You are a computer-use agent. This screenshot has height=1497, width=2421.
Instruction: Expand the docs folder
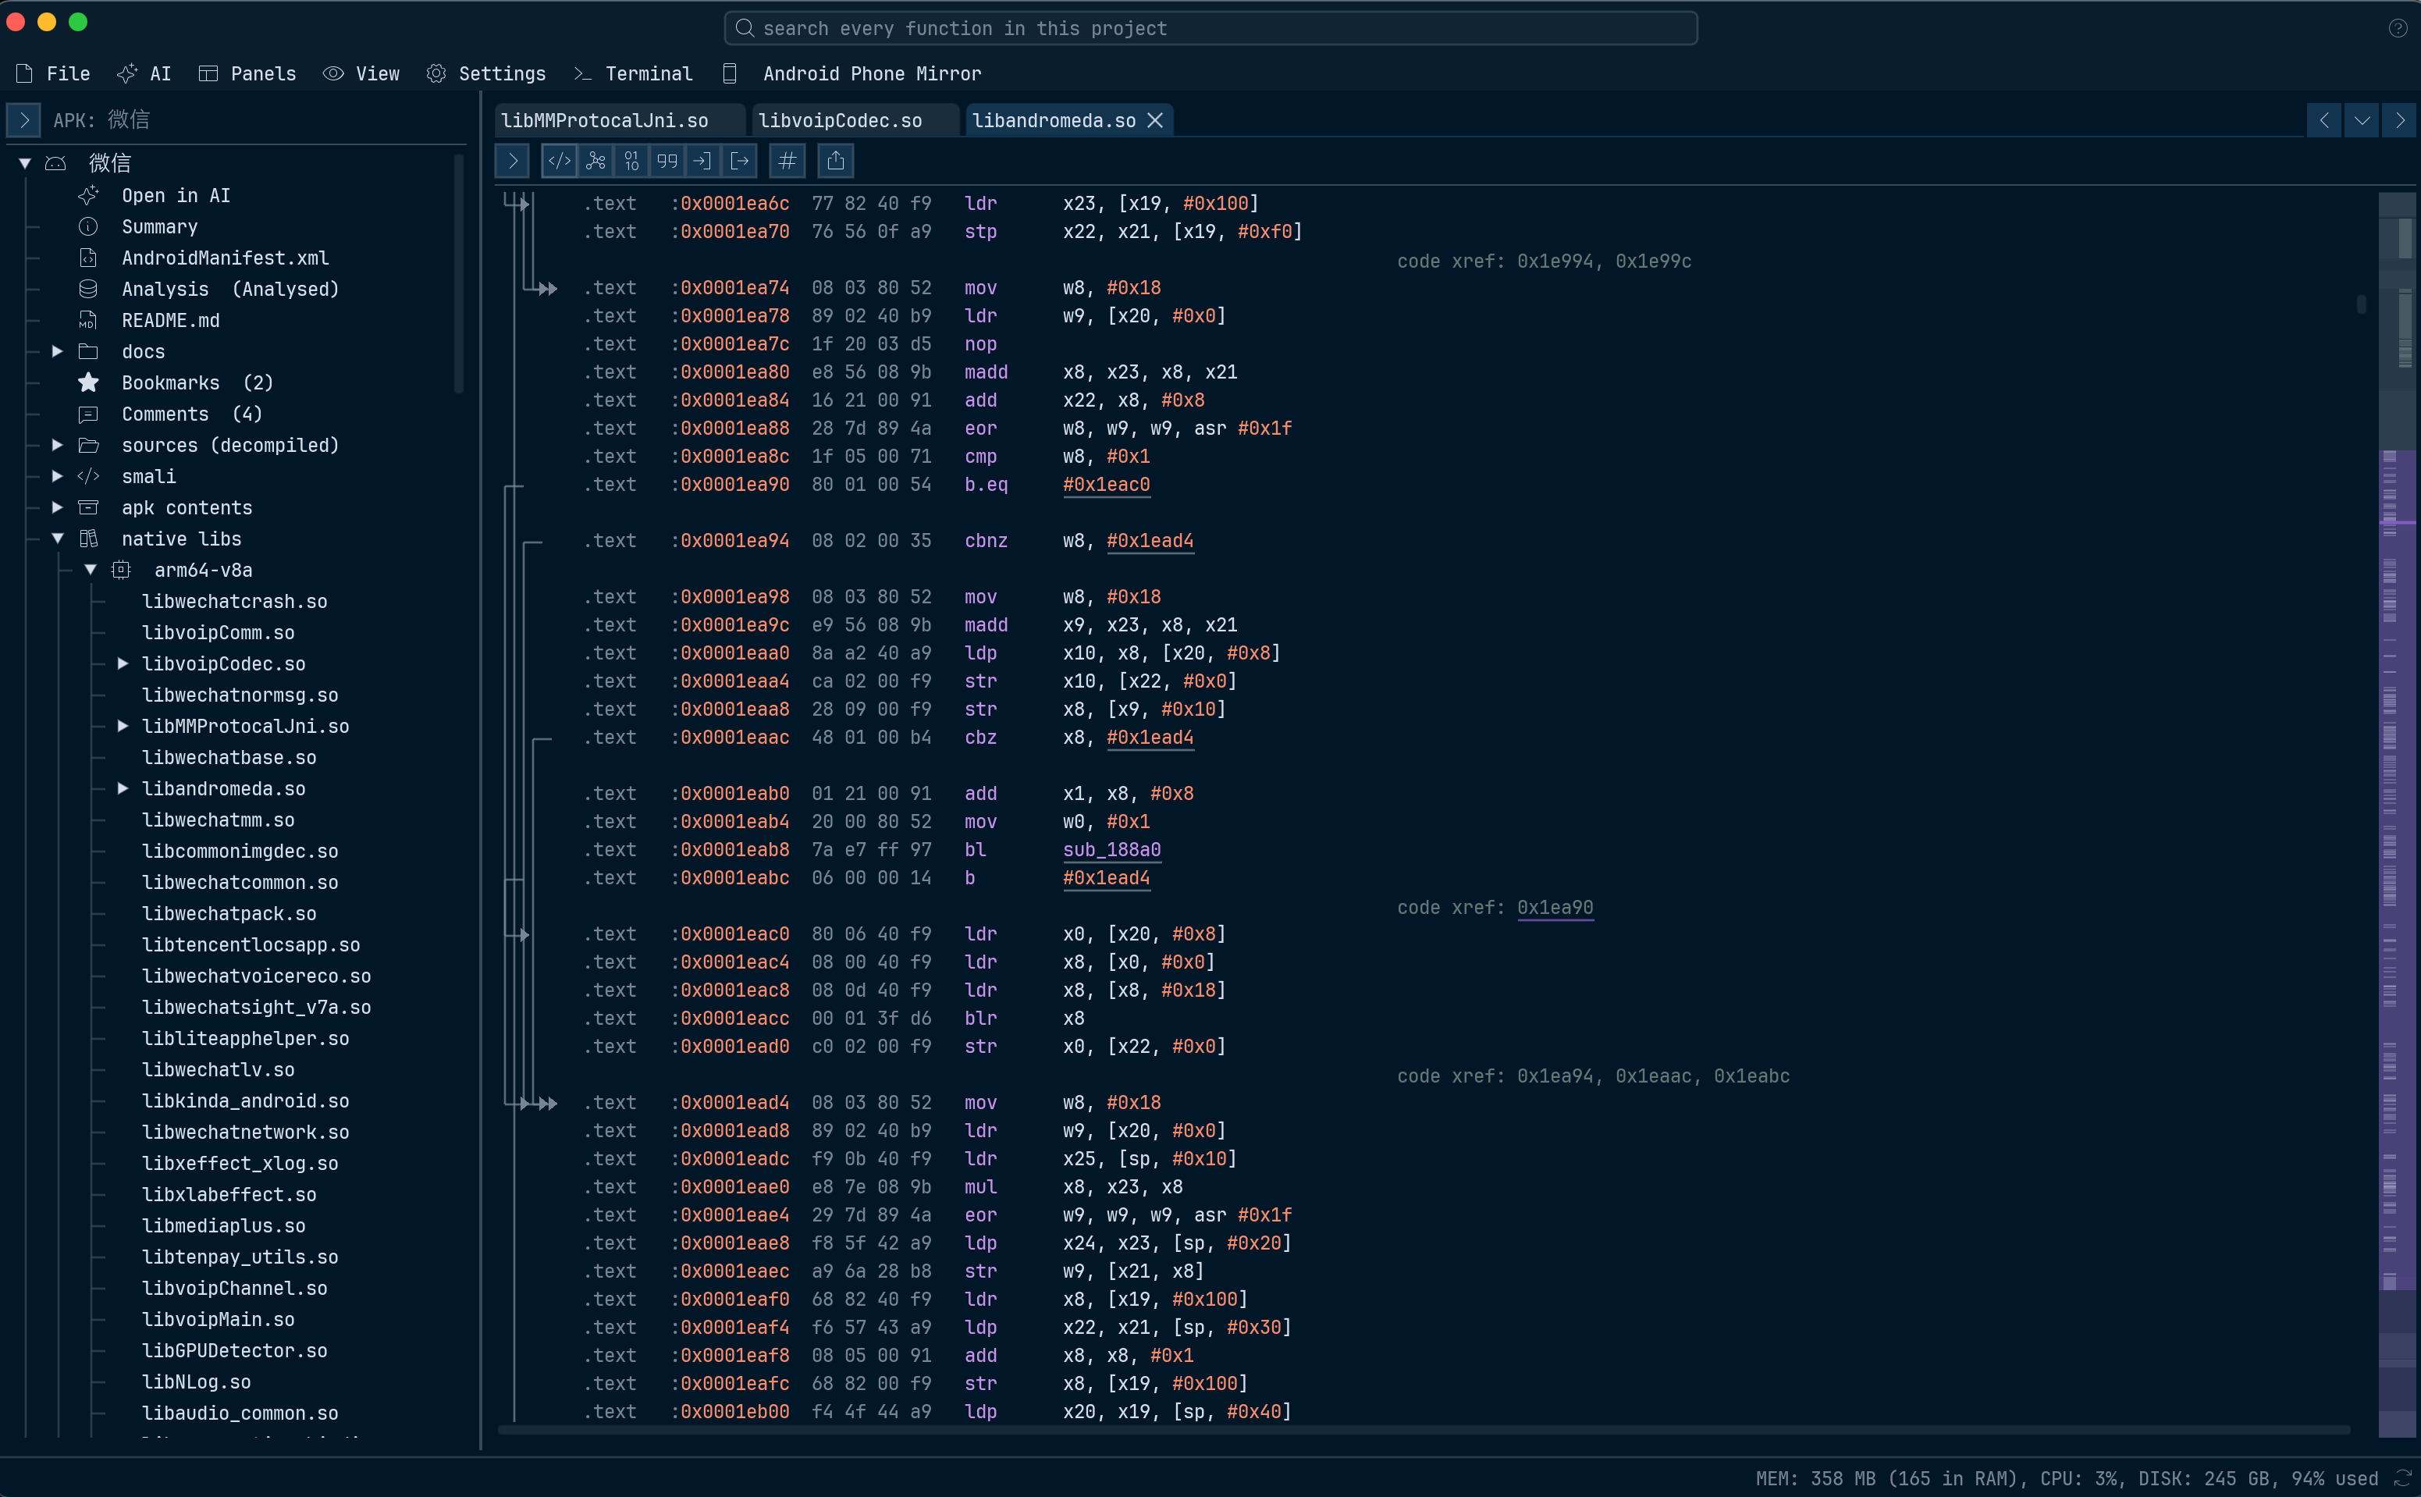coord(58,351)
